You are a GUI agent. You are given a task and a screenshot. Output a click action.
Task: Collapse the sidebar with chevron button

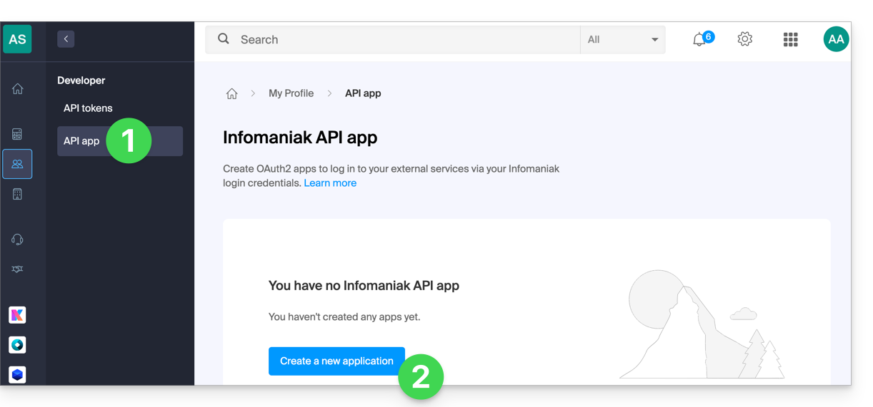[66, 39]
